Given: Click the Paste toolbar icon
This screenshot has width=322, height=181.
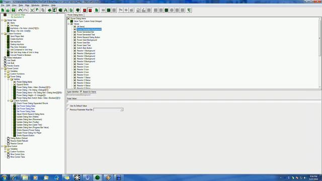Looking at the screenshot, I should coord(43,10).
